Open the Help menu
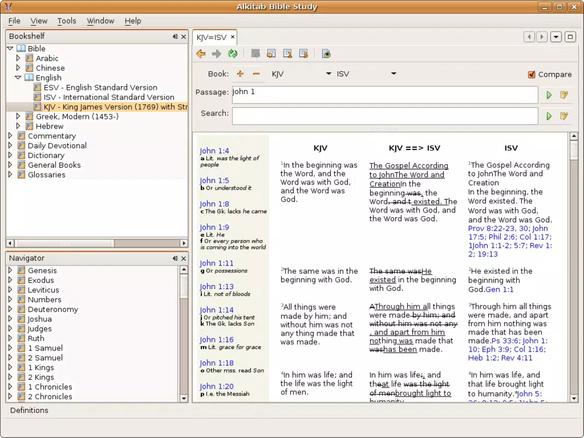This screenshot has height=438, width=584. click(133, 21)
